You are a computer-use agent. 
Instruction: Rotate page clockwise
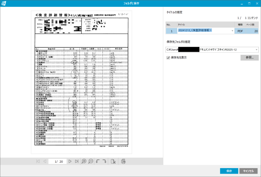coord(104,161)
